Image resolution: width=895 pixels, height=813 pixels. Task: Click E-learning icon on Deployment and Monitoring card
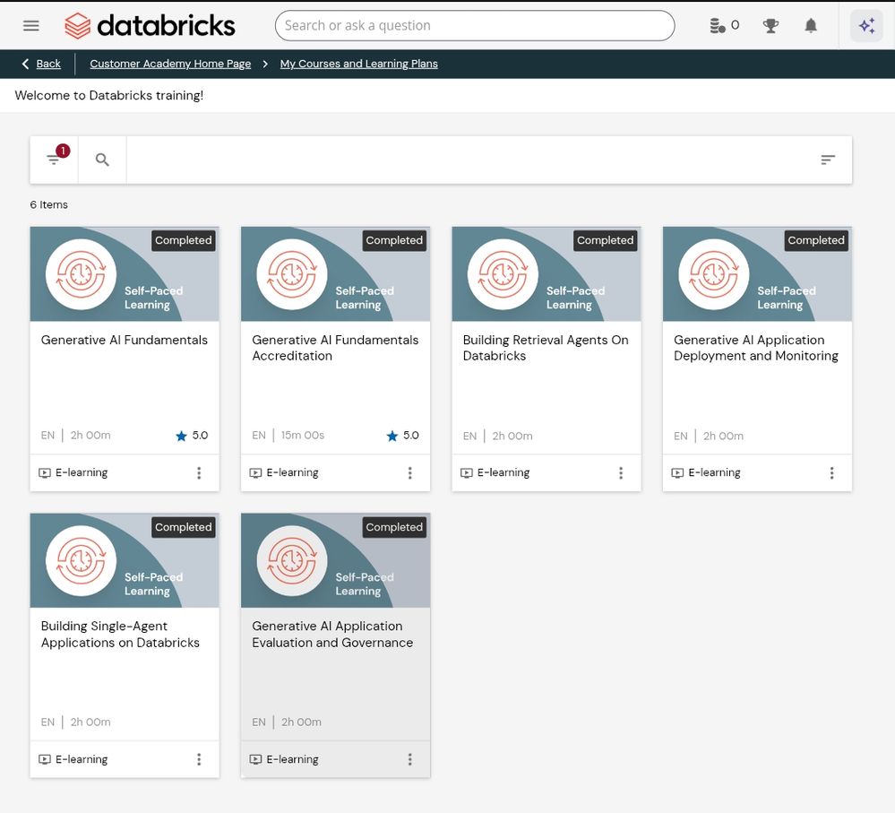pyautogui.click(x=677, y=472)
